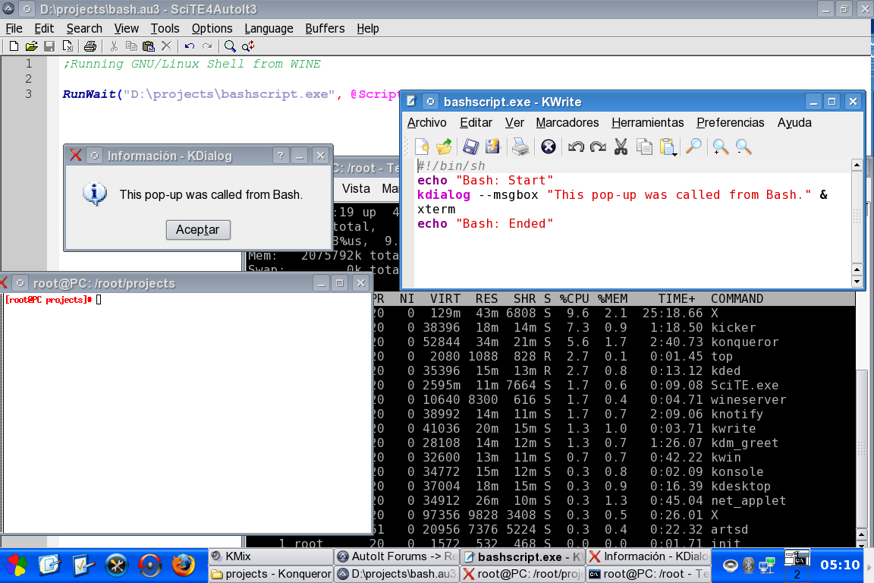Viewport: 874px width, 583px height.
Task: Click Open file icon in SciTE toolbar
Action: pyautogui.click(x=31, y=46)
